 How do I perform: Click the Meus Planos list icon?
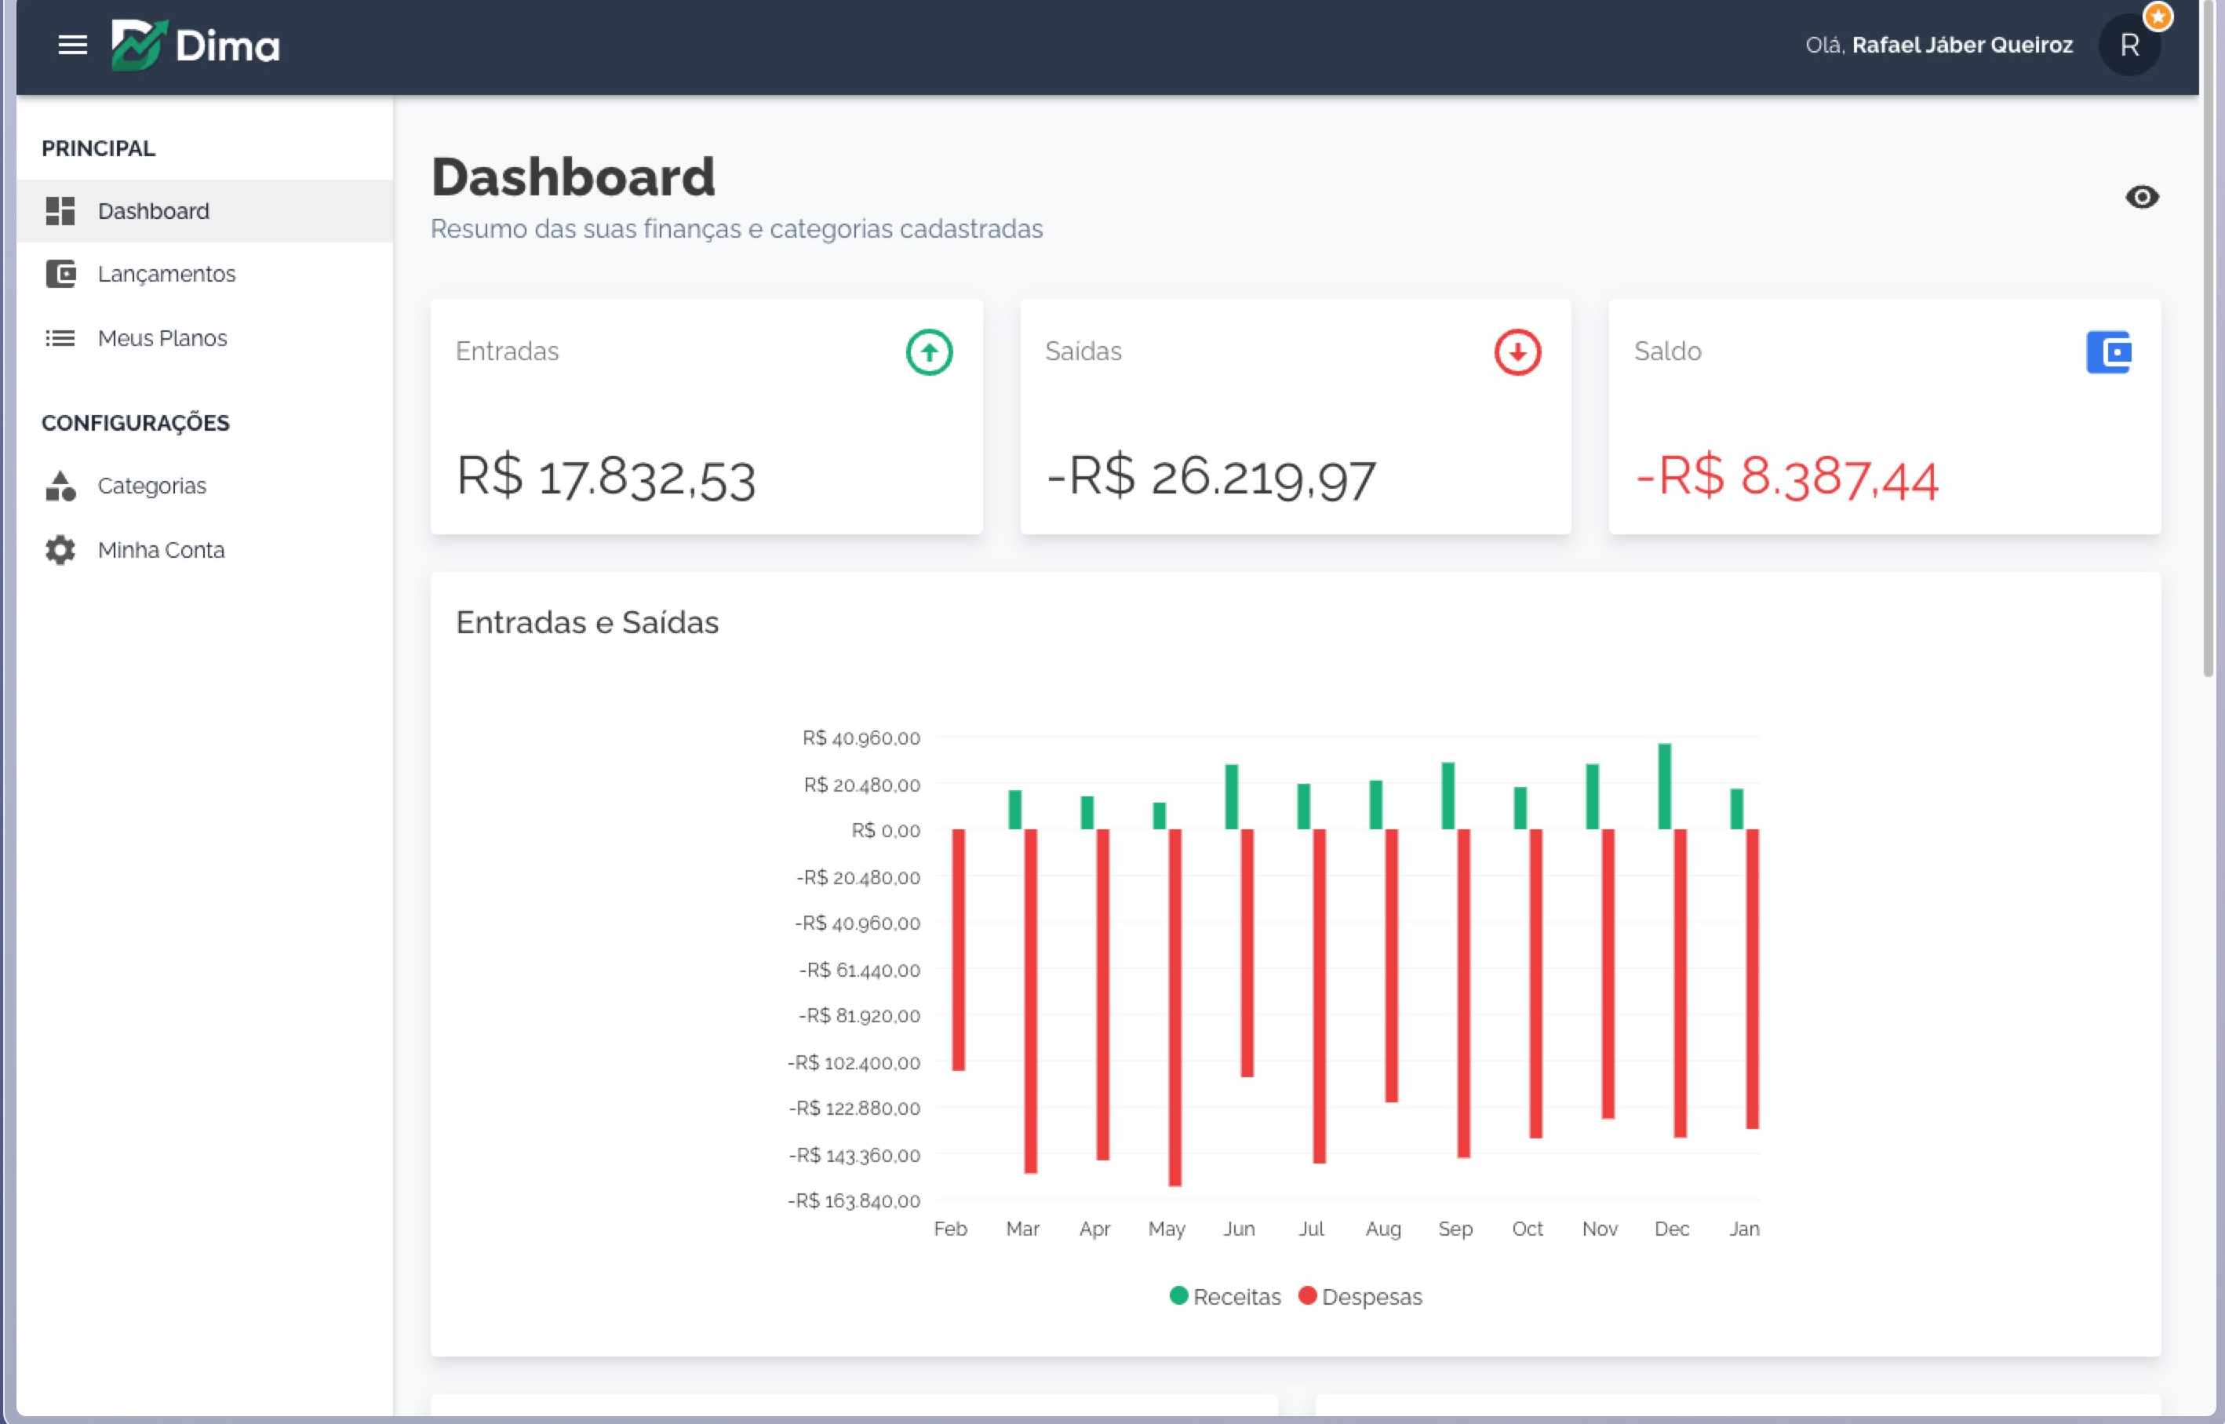pyautogui.click(x=60, y=338)
